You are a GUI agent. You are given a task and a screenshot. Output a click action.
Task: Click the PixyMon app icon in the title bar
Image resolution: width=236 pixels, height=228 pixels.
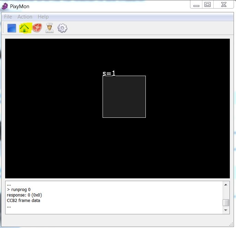5,7
